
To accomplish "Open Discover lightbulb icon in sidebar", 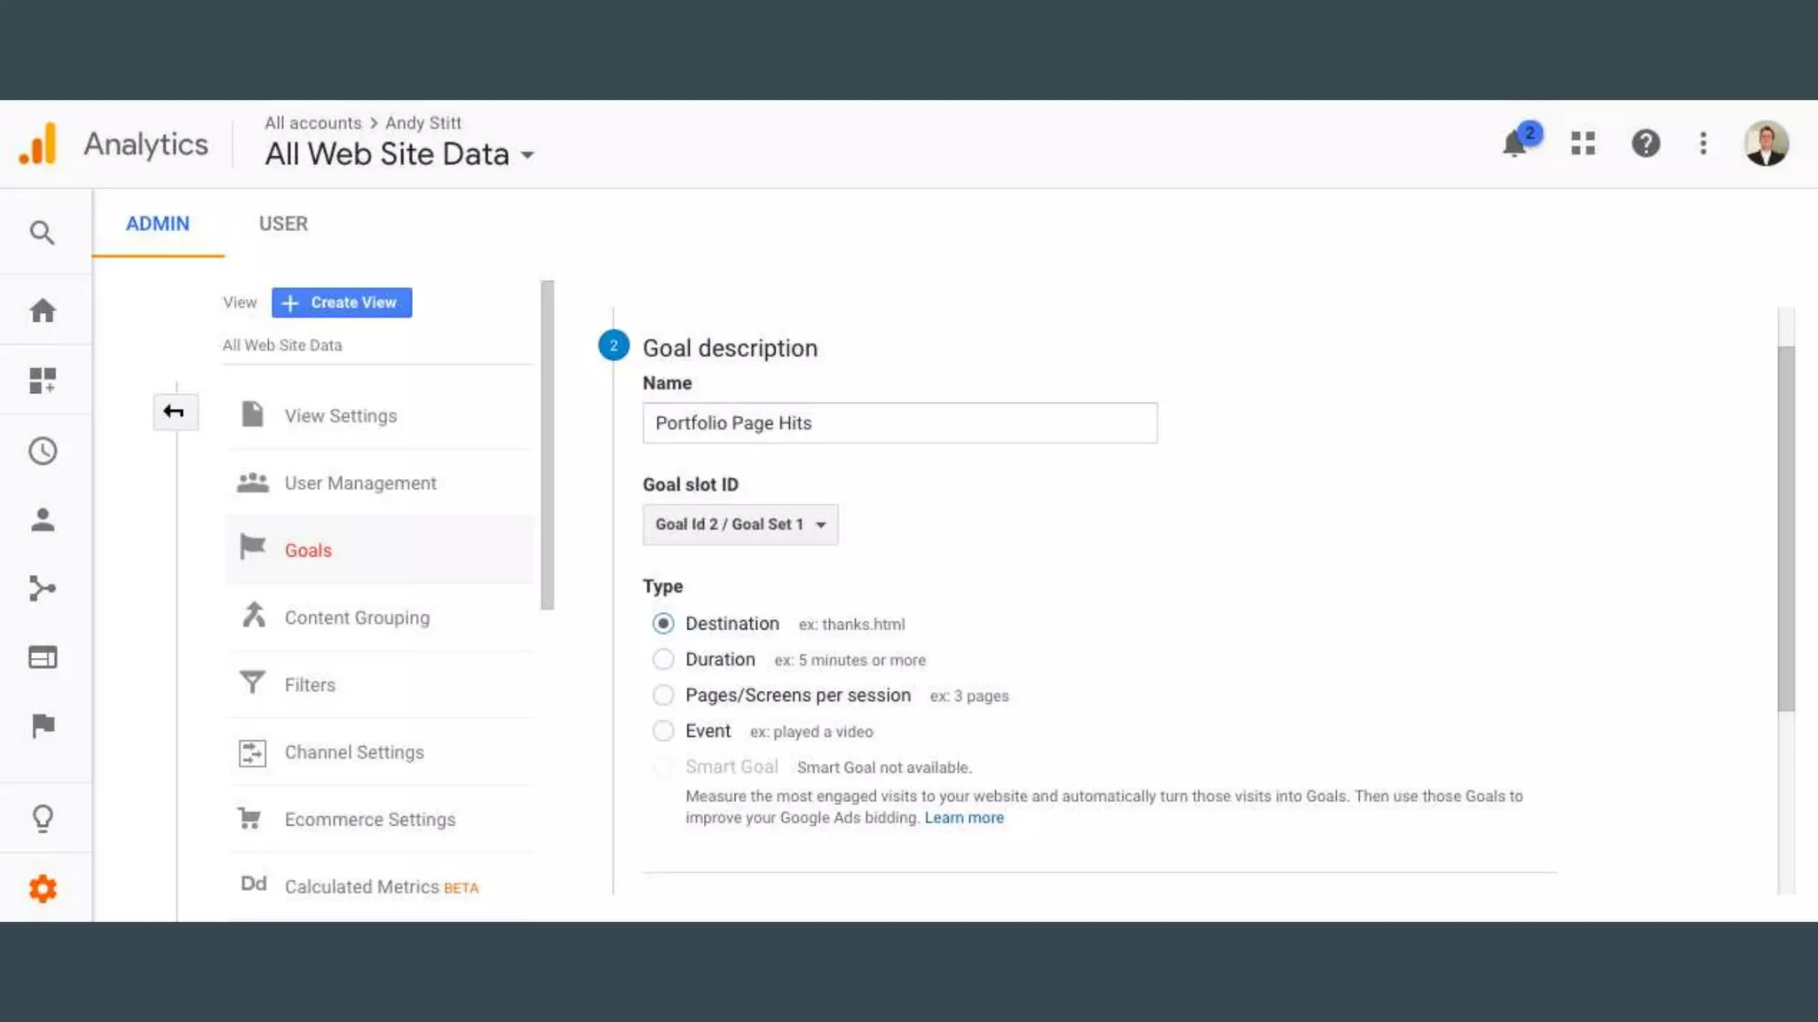I will coord(42,817).
